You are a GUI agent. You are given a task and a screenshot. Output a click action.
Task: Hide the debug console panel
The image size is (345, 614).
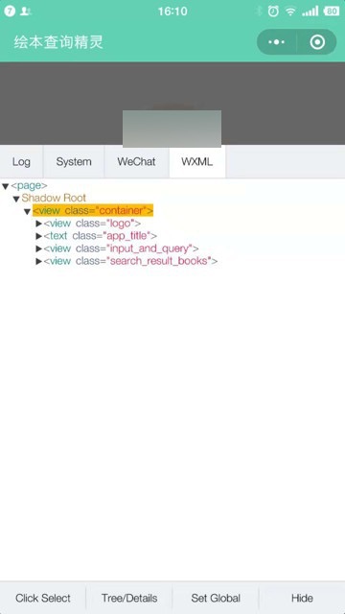coord(302,598)
